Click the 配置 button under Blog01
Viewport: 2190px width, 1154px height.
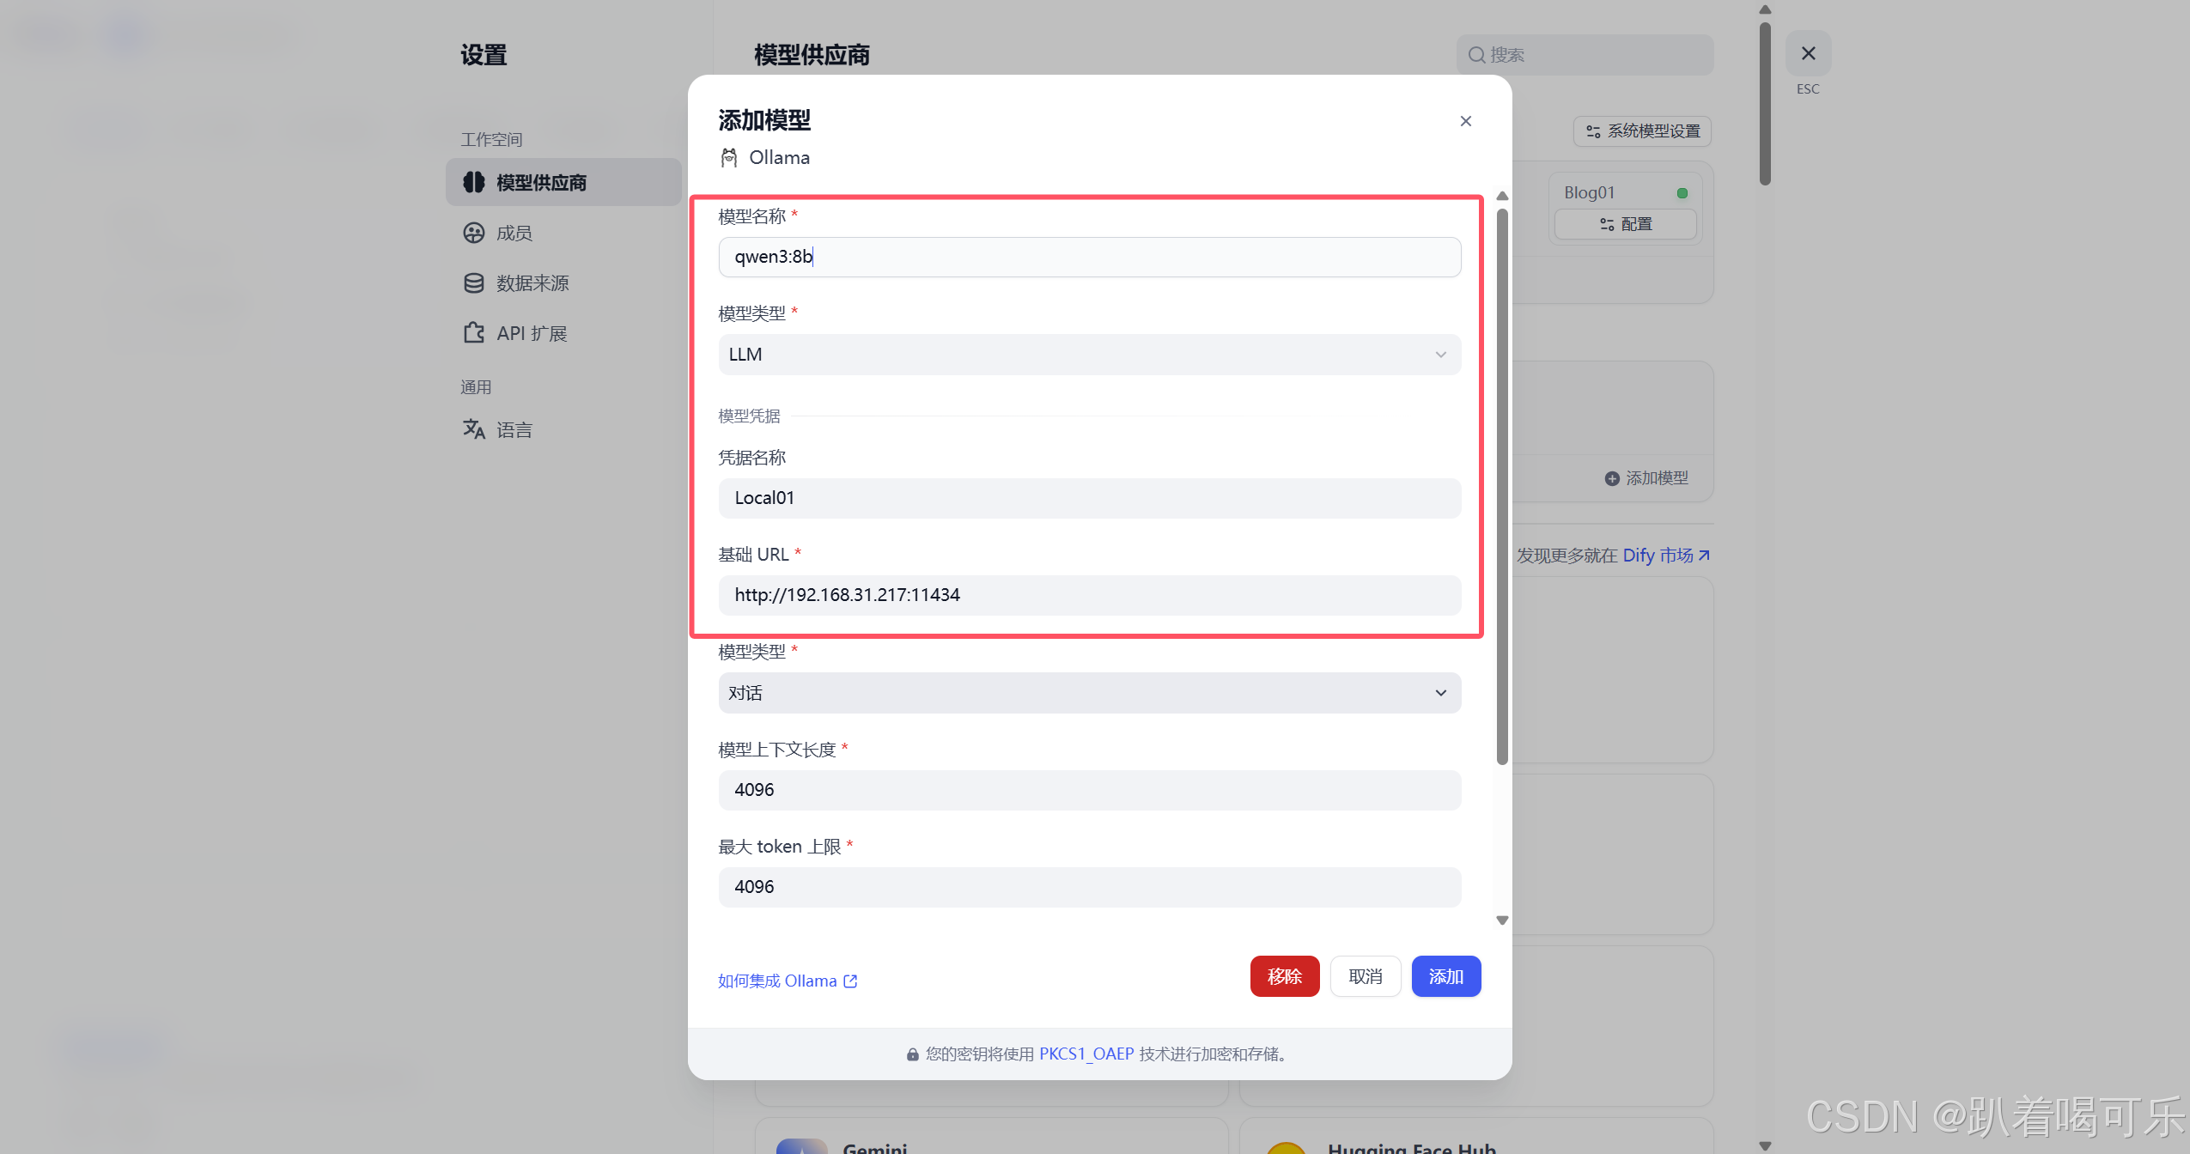(x=1625, y=224)
